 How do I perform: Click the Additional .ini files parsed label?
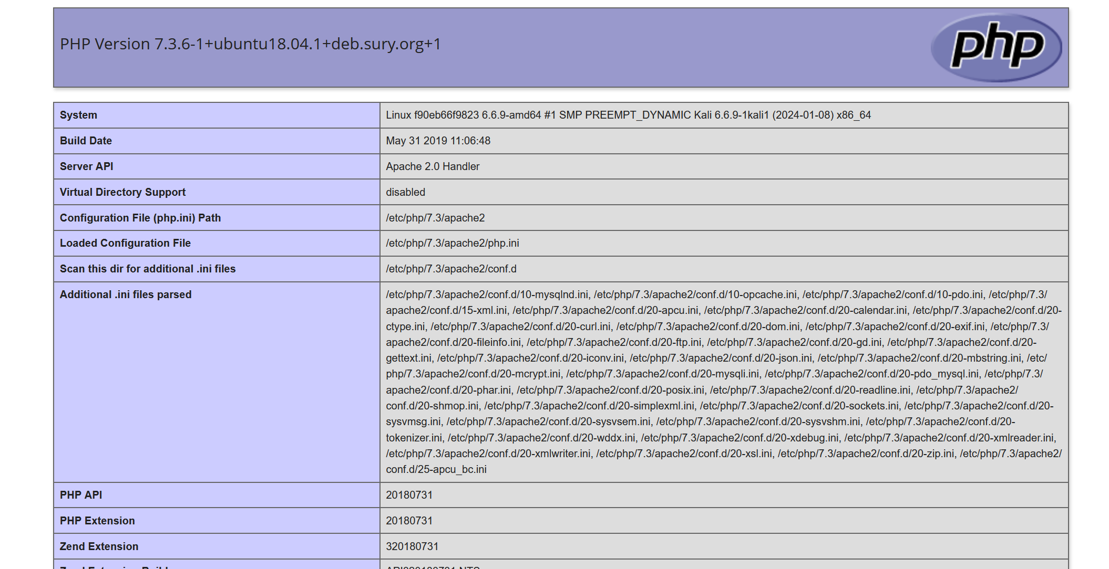click(125, 294)
